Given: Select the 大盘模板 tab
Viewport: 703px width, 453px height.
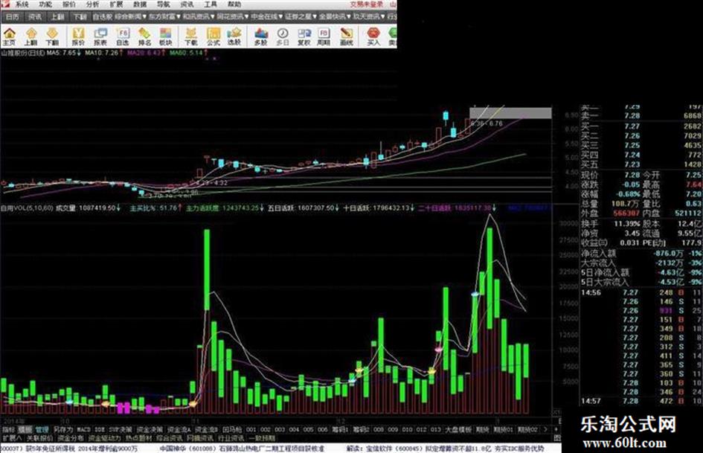Looking at the screenshot, I should tap(458, 430).
